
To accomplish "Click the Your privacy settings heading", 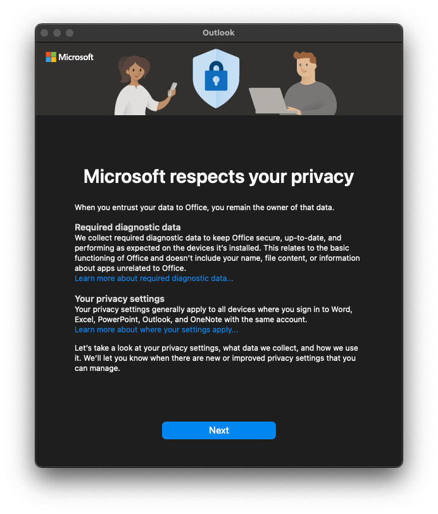I will click(120, 299).
